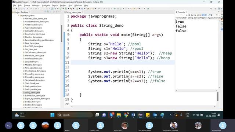Image resolution: width=235 pixels, height=132 pixels.
Task: Open AccessModifers_demo.java in Project Explorer
Action: pos(37,22)
